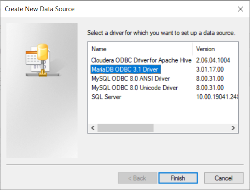Screen dimensions: 250x190
Task: Choose MySQL ODBC 8.0 Unicode Driver
Action: tap(134, 87)
